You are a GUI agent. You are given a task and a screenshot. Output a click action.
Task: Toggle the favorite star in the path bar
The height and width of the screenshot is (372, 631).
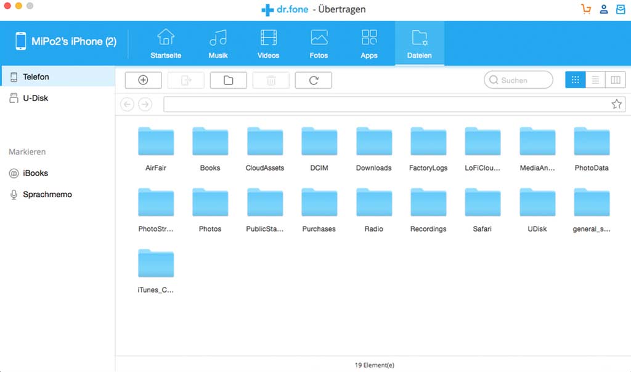pos(616,103)
